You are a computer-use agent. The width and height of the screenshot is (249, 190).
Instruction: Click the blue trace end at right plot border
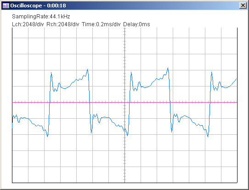point(236,79)
